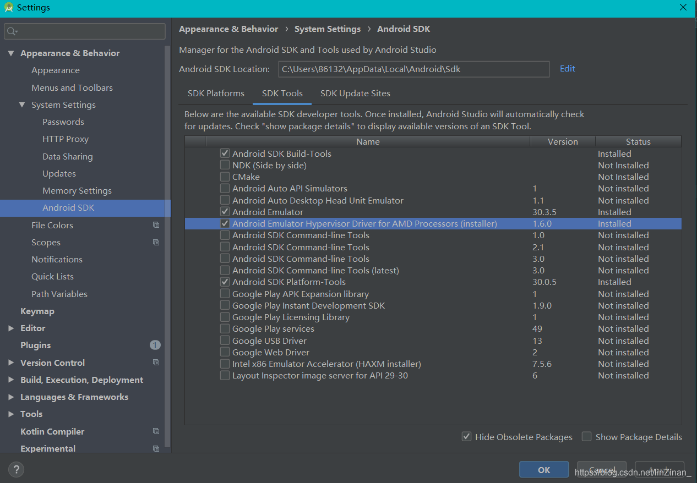This screenshot has height=483, width=697.
Task: Select Android SDK in the settings tree
Action: (x=85, y=208)
